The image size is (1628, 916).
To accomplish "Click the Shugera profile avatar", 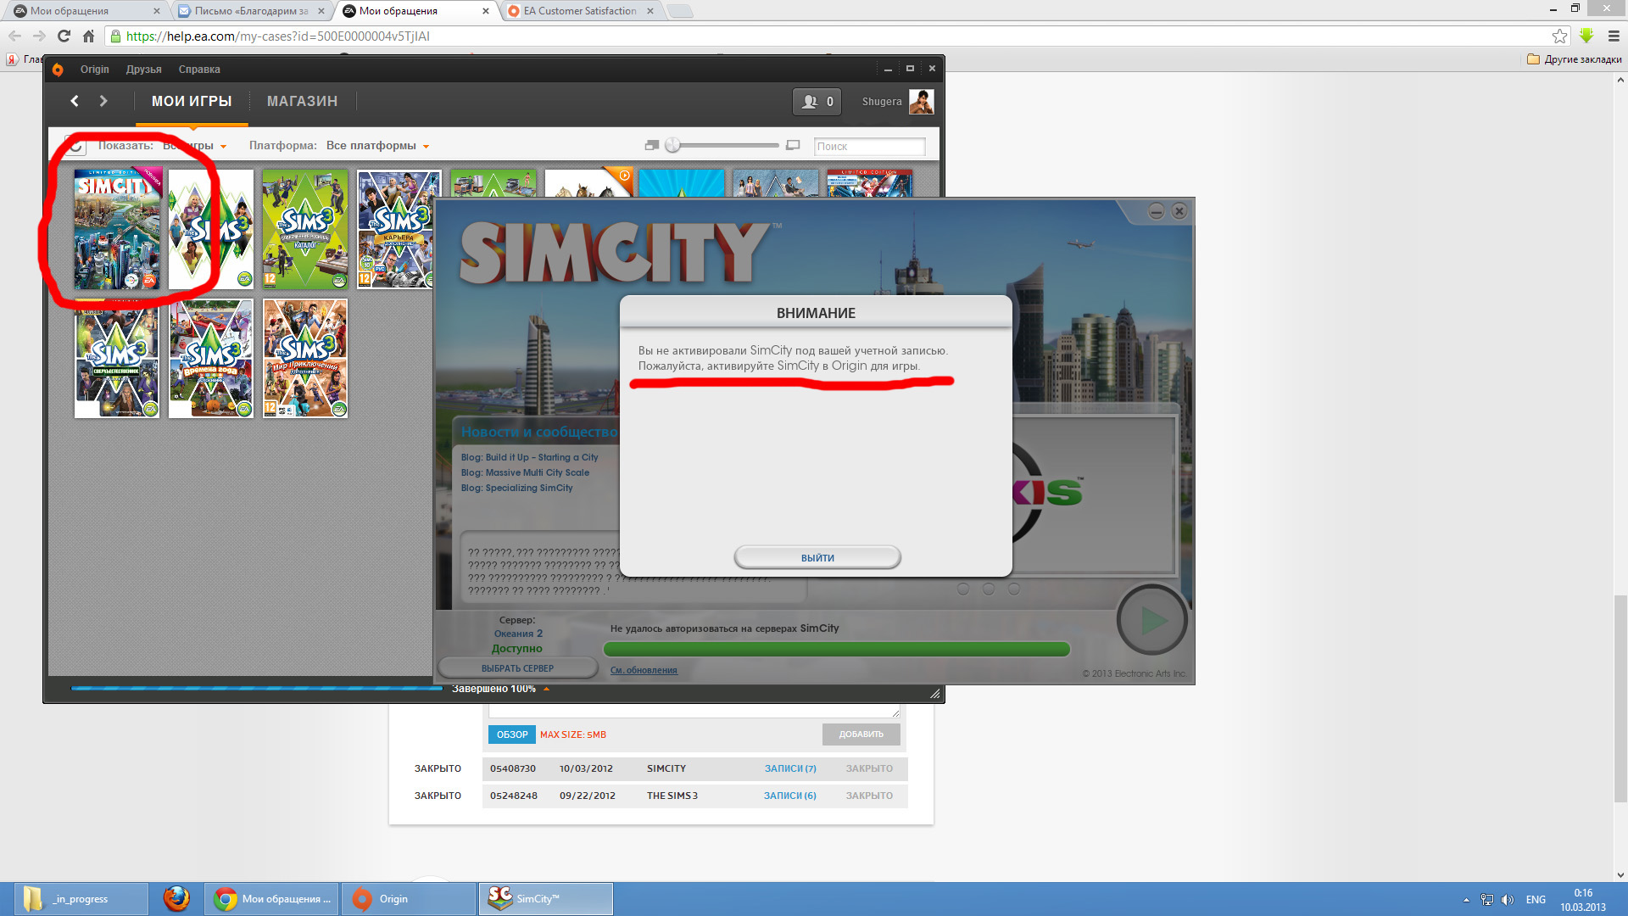I will [x=921, y=102].
